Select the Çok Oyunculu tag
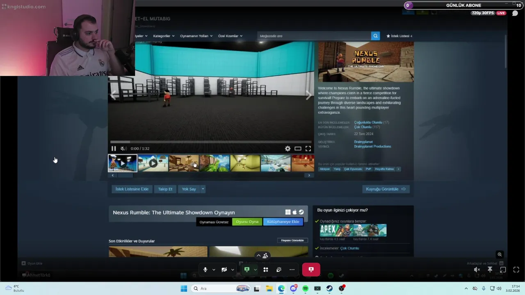525x295 pixels. [x=353, y=169]
